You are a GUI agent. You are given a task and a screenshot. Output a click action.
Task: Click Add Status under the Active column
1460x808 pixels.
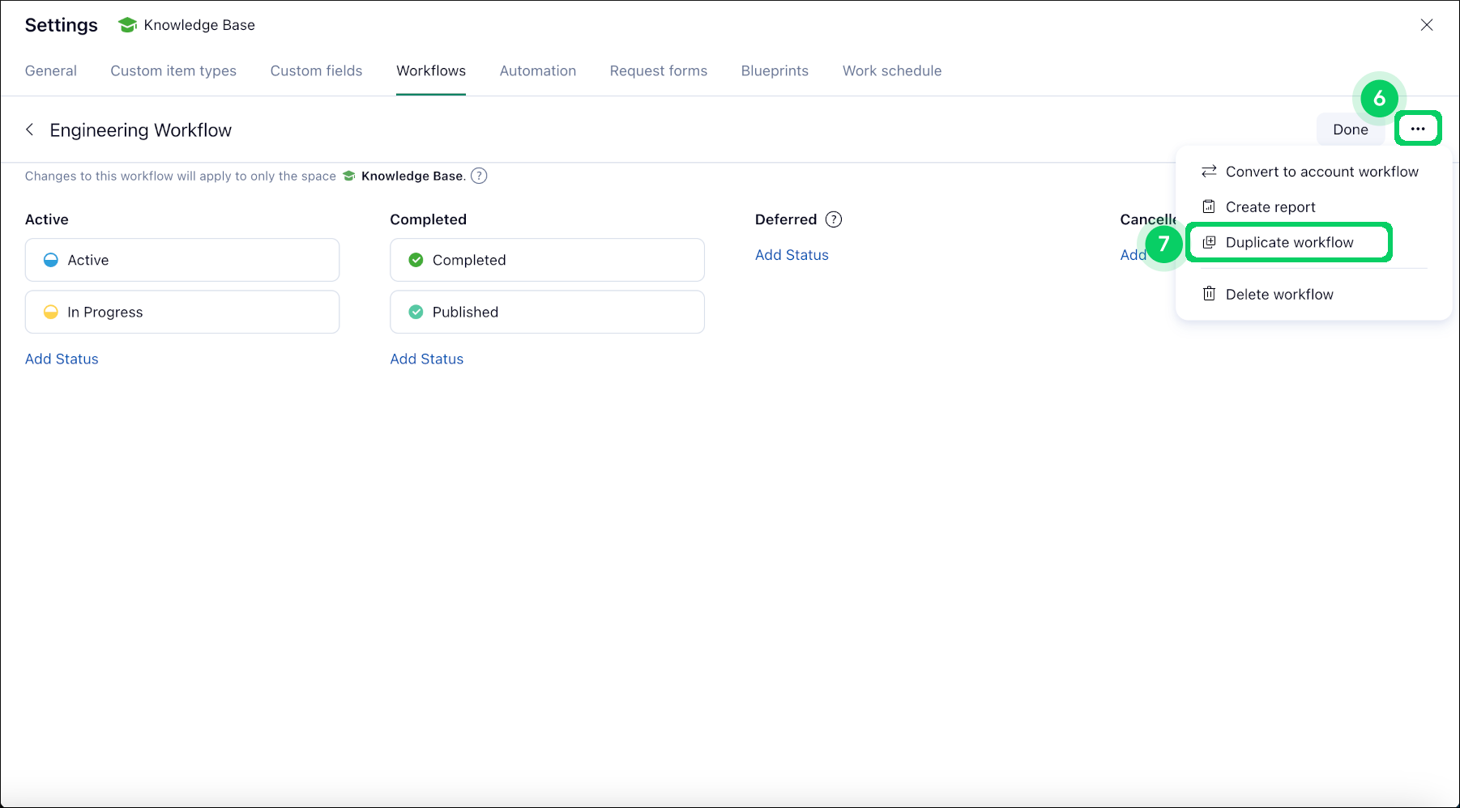coord(62,359)
